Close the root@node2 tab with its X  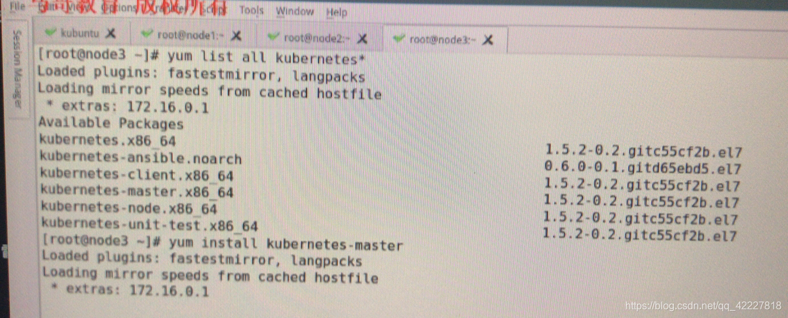(362, 38)
